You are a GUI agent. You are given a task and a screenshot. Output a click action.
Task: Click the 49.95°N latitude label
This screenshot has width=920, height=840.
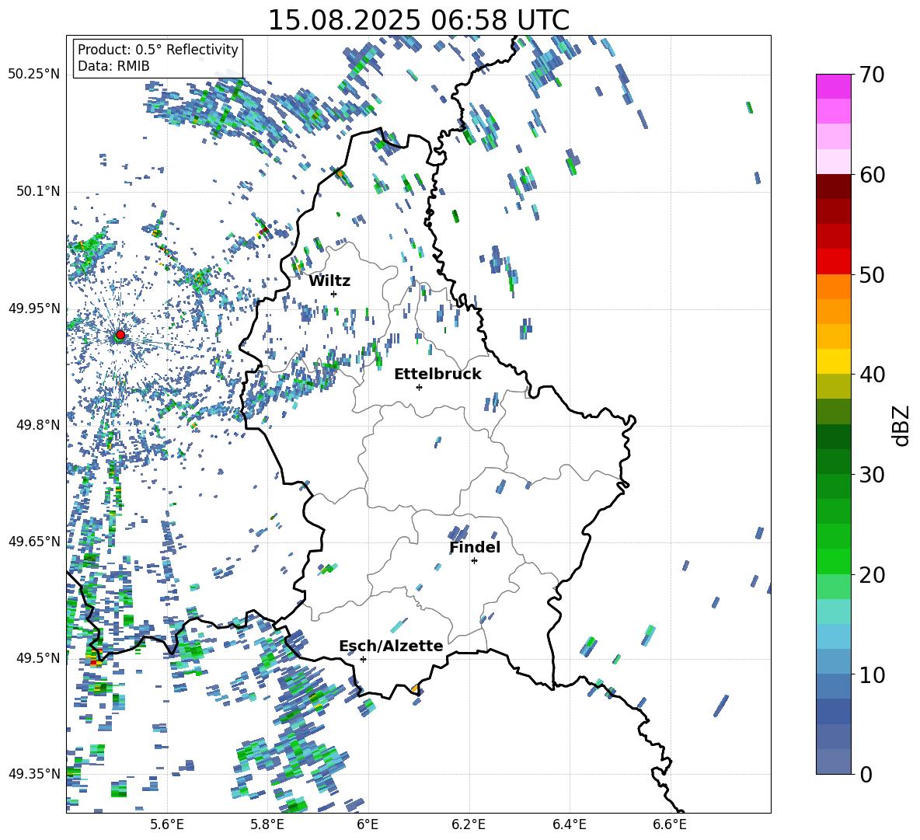[x=34, y=308]
